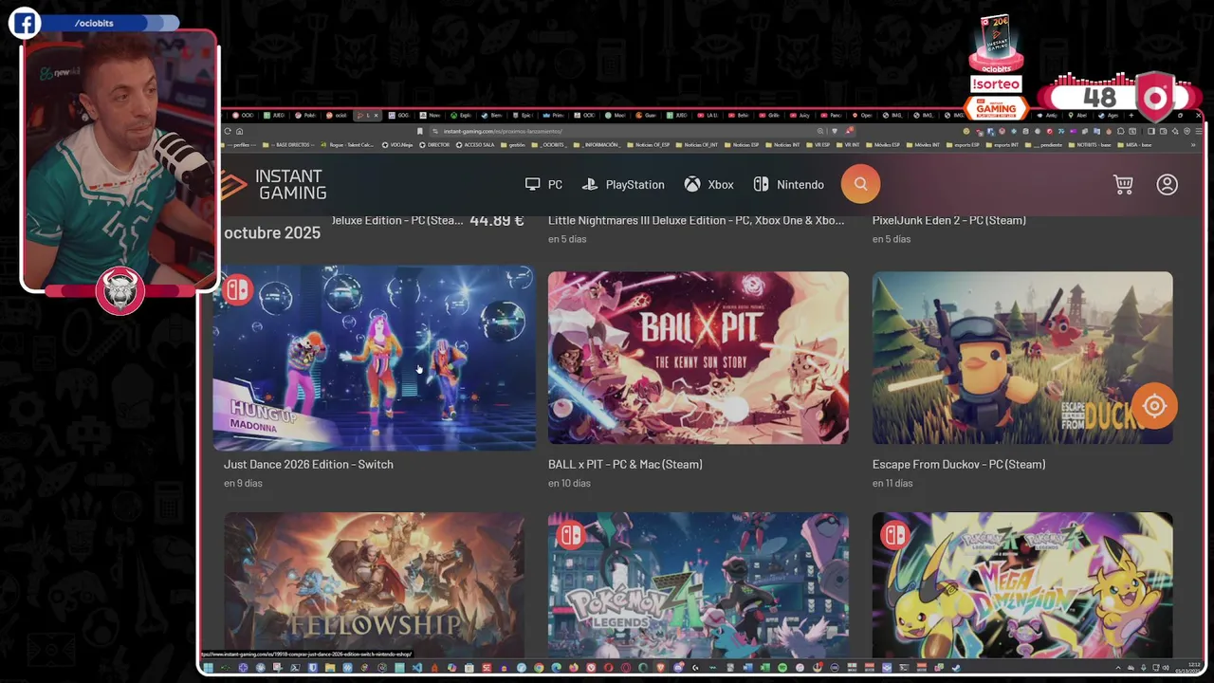1214x683 pixels.
Task: Bookmark this page with the bookmark icon
Action: point(419,131)
